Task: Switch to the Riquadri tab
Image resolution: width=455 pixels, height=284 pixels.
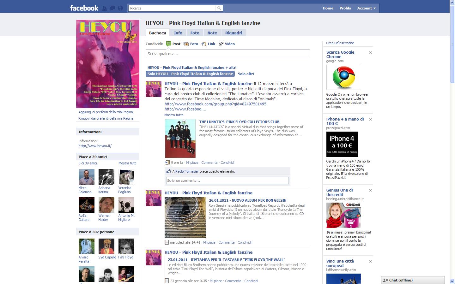Action: pyautogui.click(x=234, y=33)
